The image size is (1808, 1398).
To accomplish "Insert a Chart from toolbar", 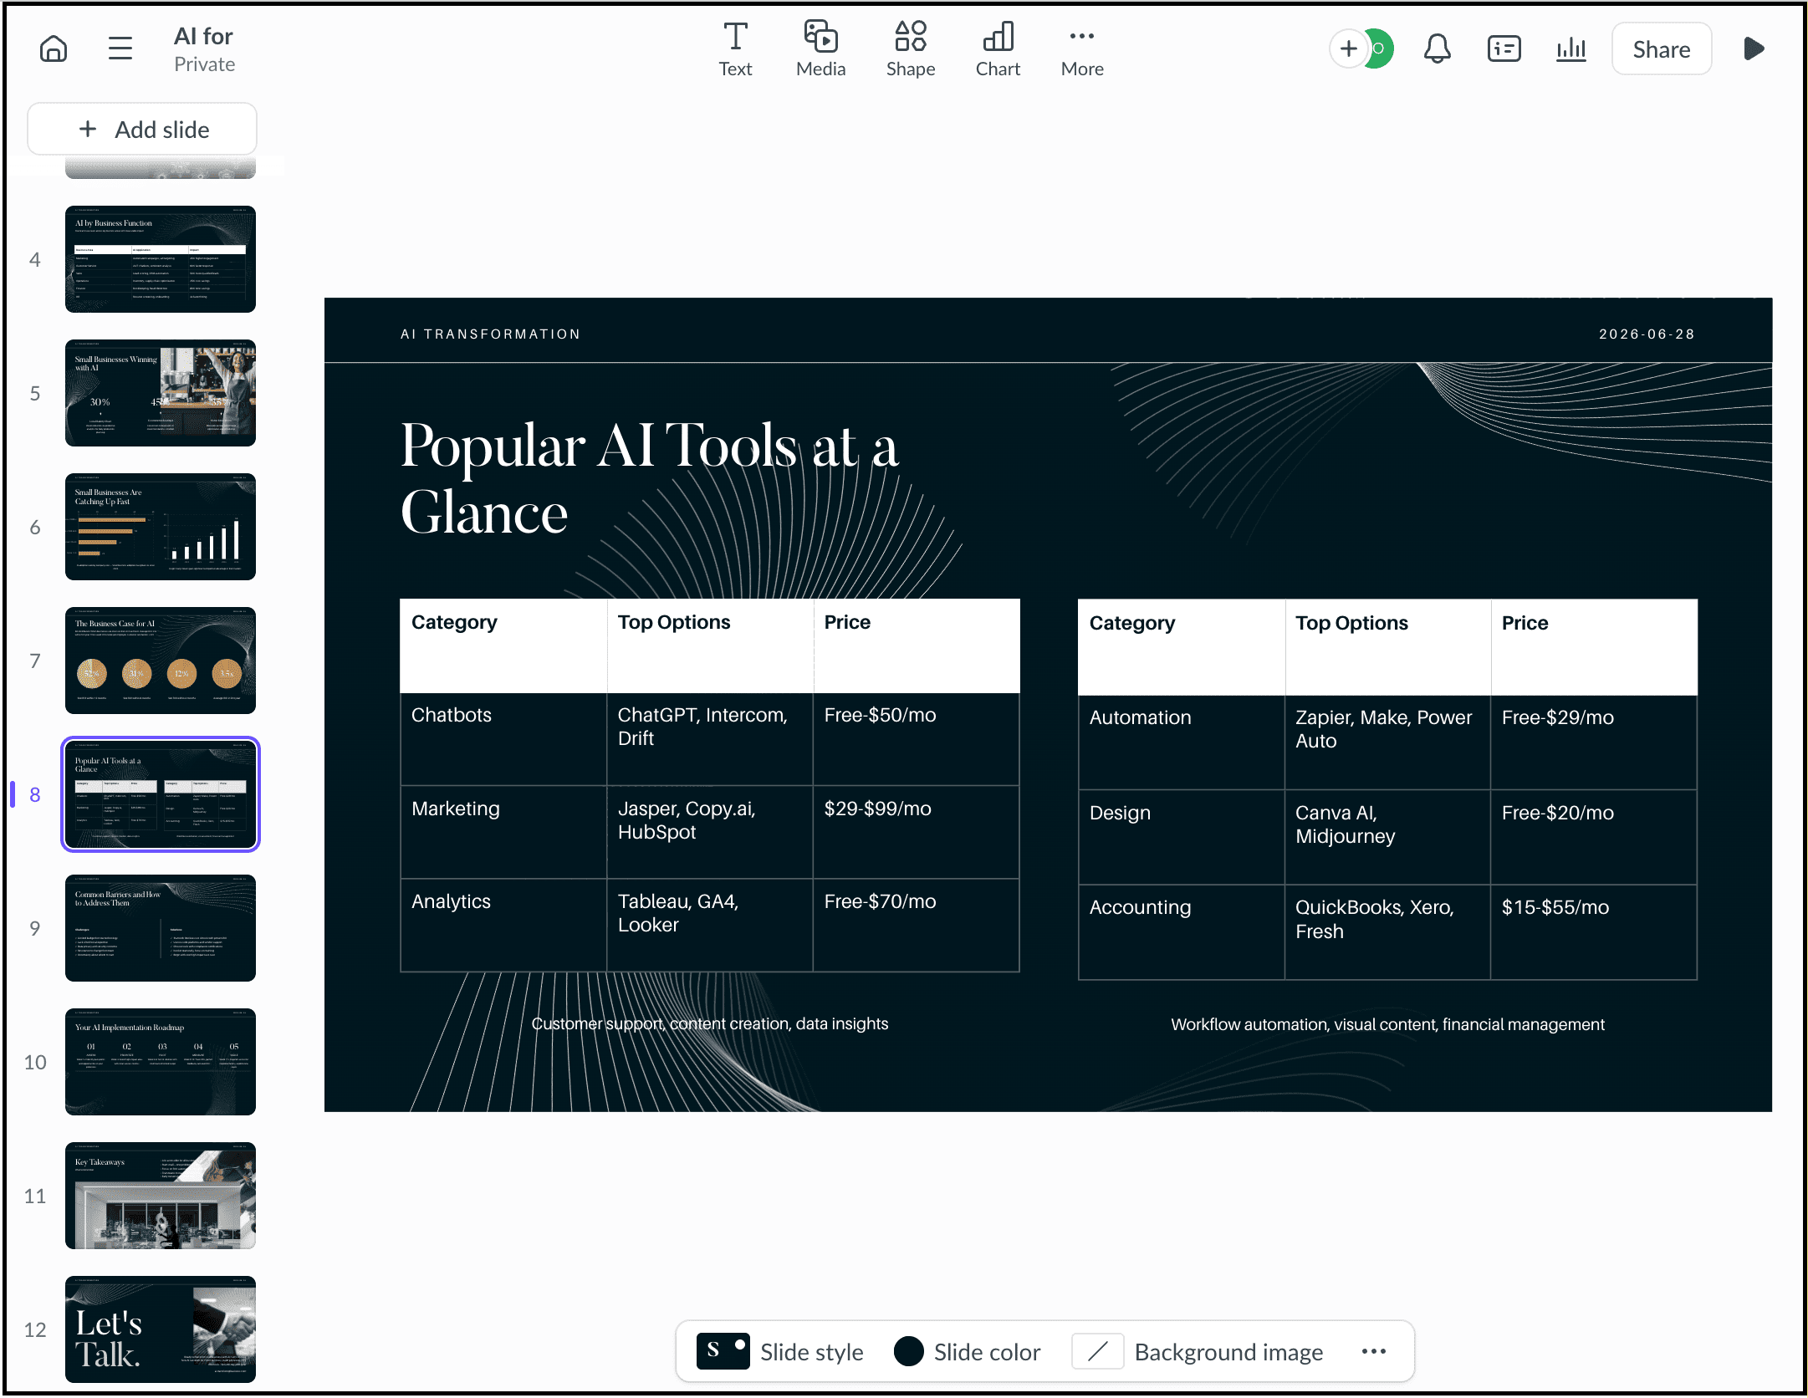I will 998,49.
